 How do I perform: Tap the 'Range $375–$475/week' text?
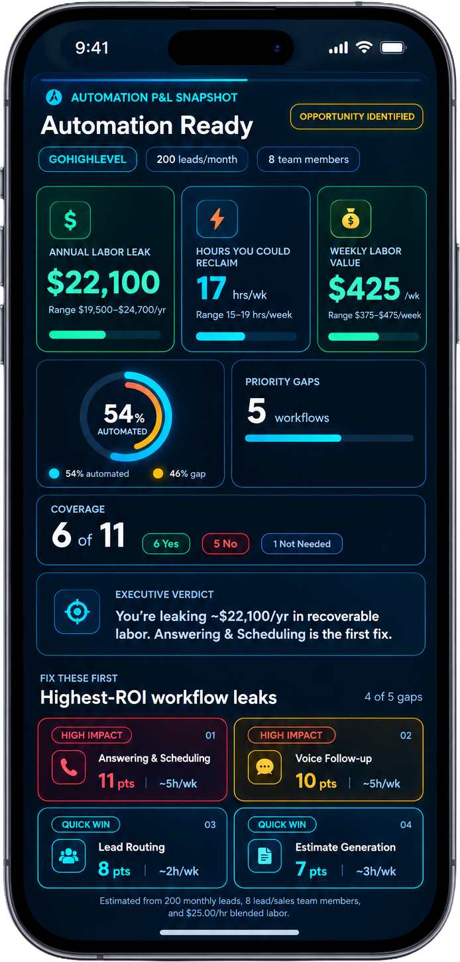[374, 315]
